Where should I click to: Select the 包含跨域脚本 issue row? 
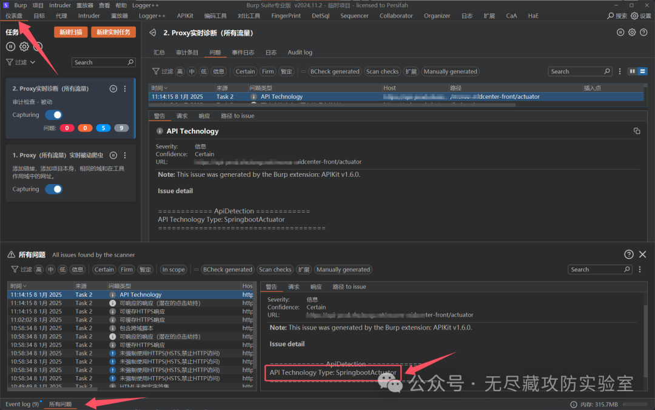[x=130, y=328]
